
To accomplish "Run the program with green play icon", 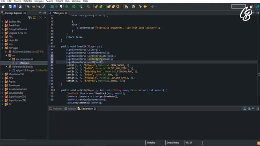I will [74, 6].
